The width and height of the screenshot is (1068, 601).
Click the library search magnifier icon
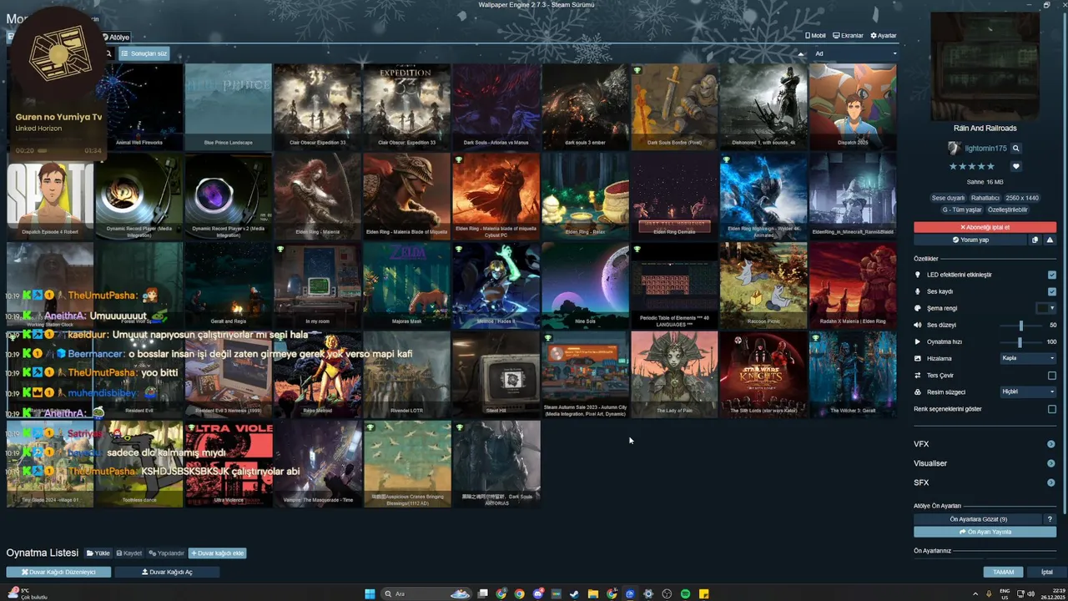pyautogui.click(x=108, y=53)
